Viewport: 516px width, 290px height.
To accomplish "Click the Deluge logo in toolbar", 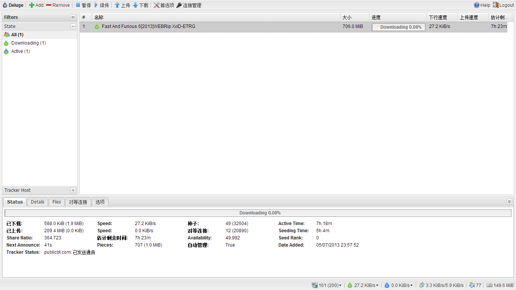I will tap(13, 5).
